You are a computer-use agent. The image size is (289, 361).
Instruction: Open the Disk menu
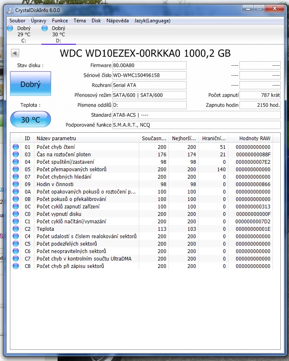(x=96, y=21)
